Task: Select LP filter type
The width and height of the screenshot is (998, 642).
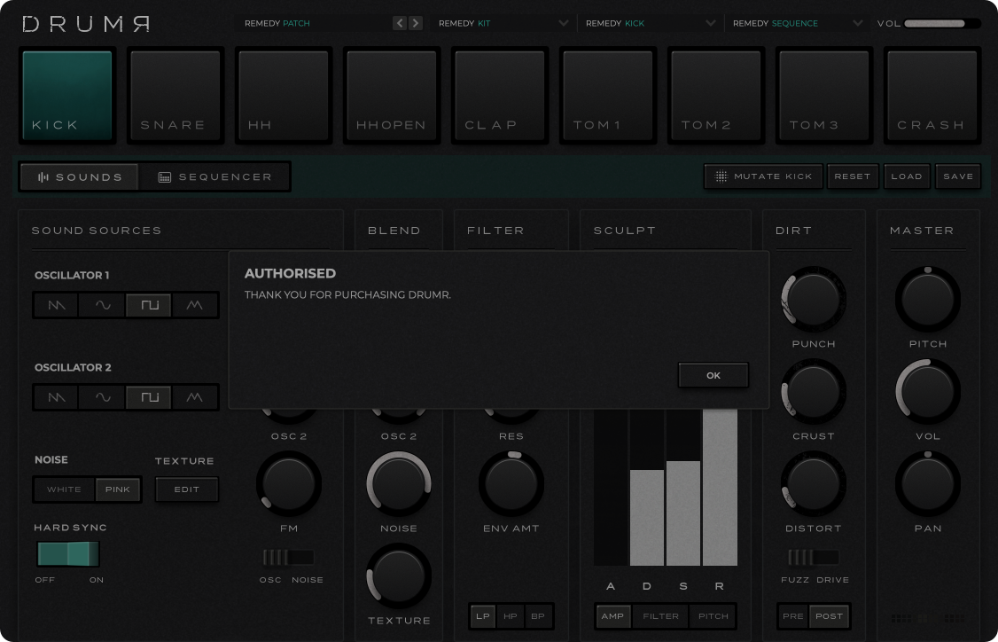Action: click(x=483, y=616)
